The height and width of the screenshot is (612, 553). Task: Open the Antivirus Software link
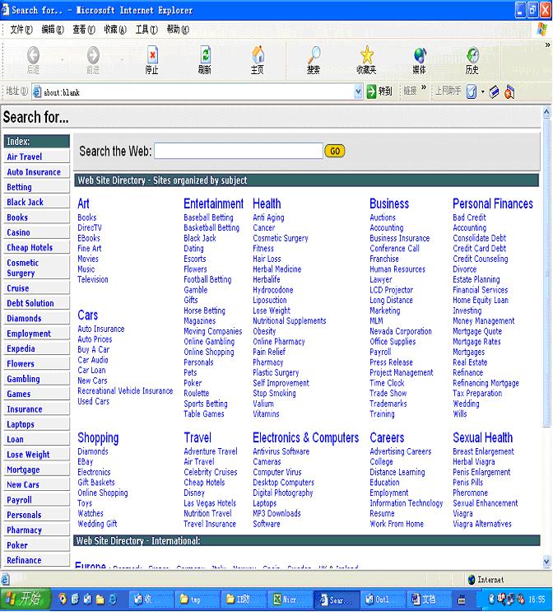coord(281,451)
